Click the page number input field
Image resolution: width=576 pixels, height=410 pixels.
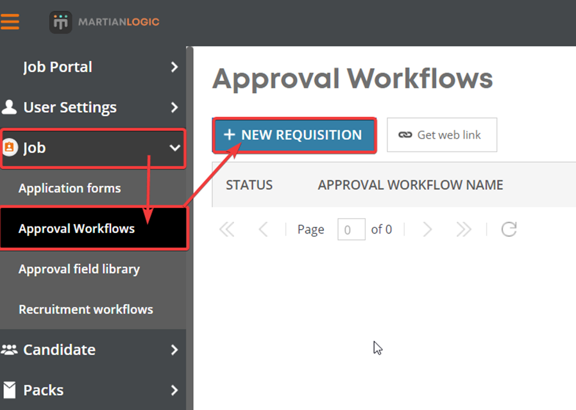click(x=351, y=229)
